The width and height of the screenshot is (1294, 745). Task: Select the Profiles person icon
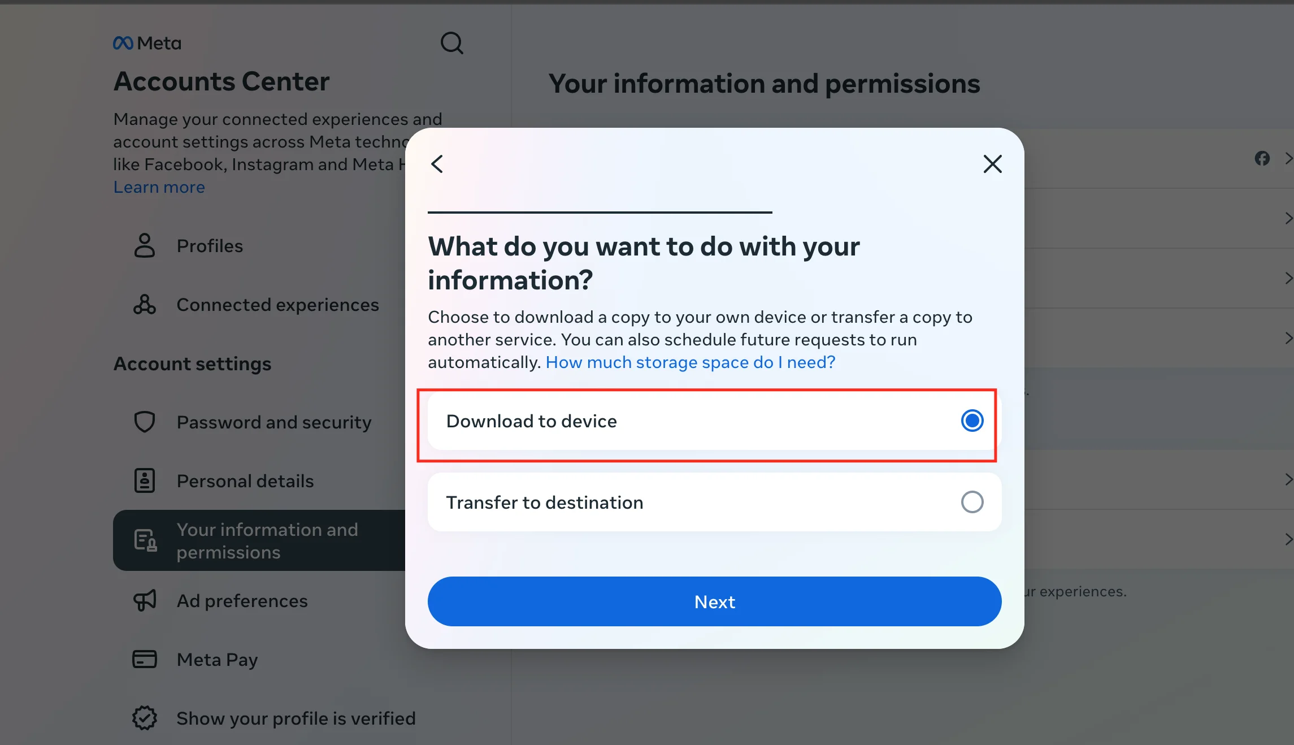coord(145,245)
